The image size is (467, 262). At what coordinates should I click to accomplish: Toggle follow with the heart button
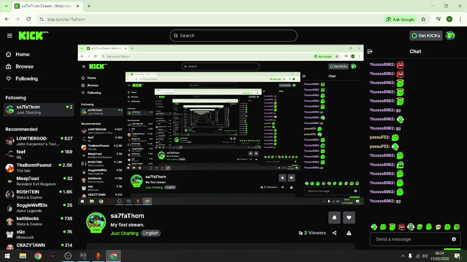click(x=349, y=218)
